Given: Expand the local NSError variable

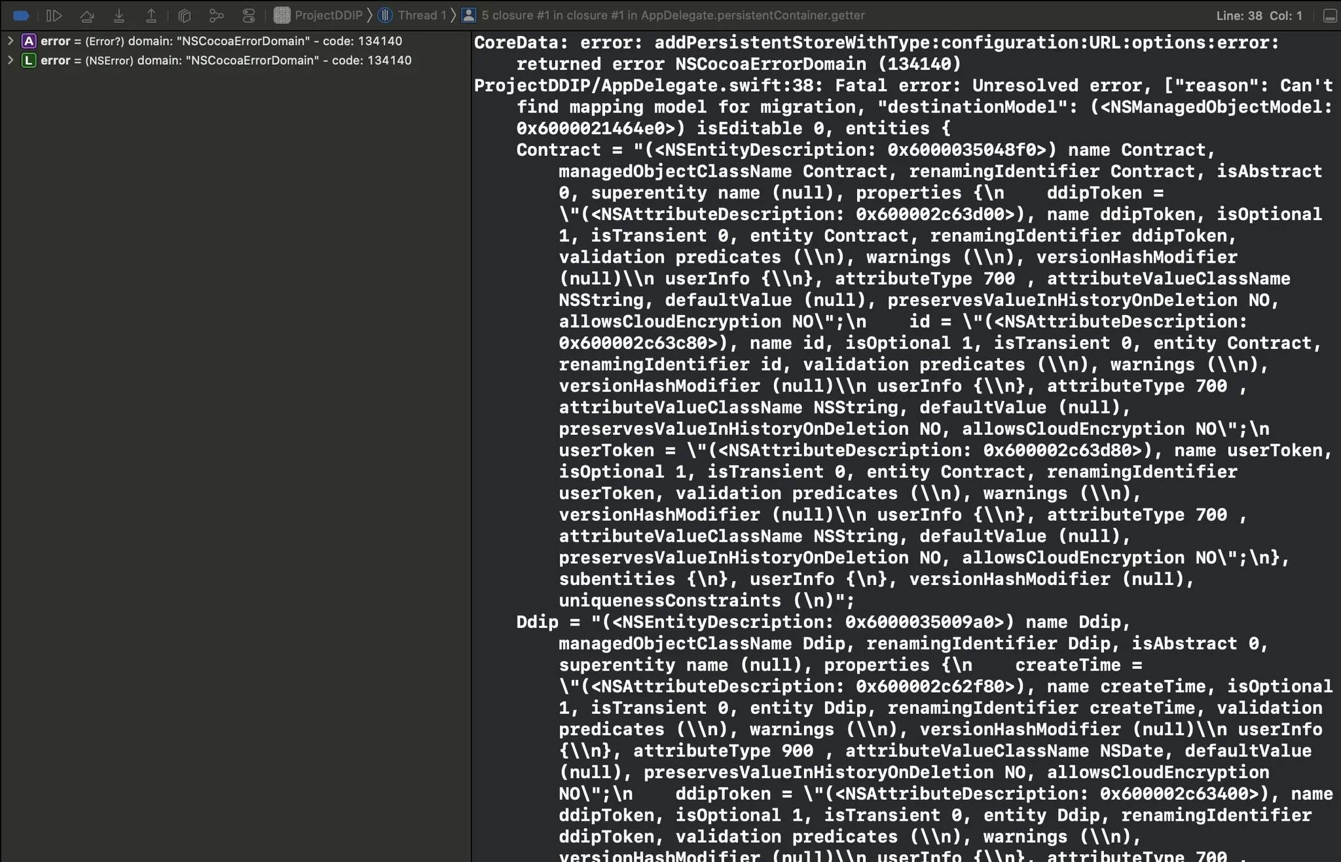Looking at the screenshot, I should (x=10, y=60).
